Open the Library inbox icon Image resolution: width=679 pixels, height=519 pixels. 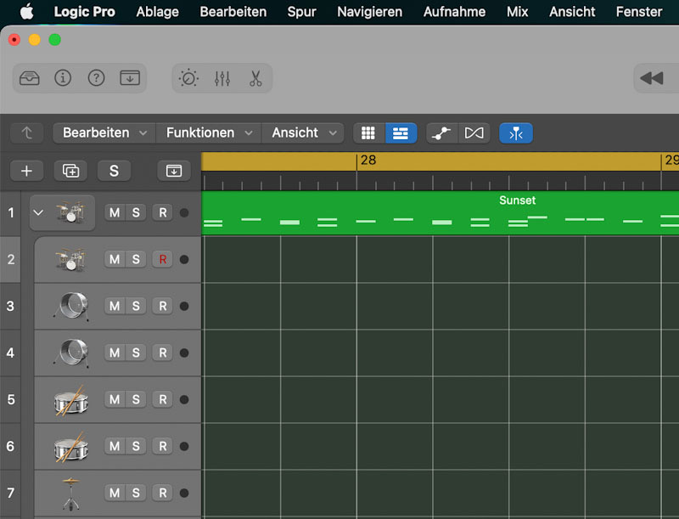click(30, 78)
